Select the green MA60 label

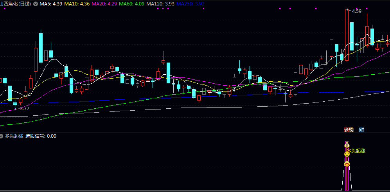tap(131, 4)
